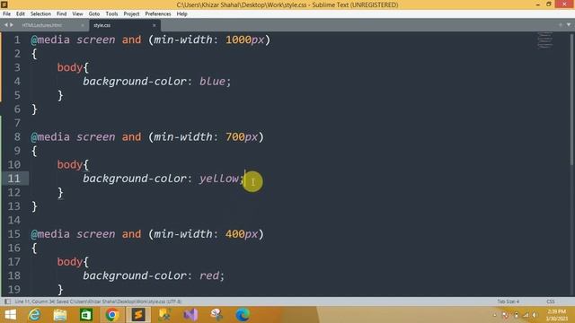Click 'min-width' on line 8
The image size is (575, 323).
pyautogui.click(x=183, y=137)
